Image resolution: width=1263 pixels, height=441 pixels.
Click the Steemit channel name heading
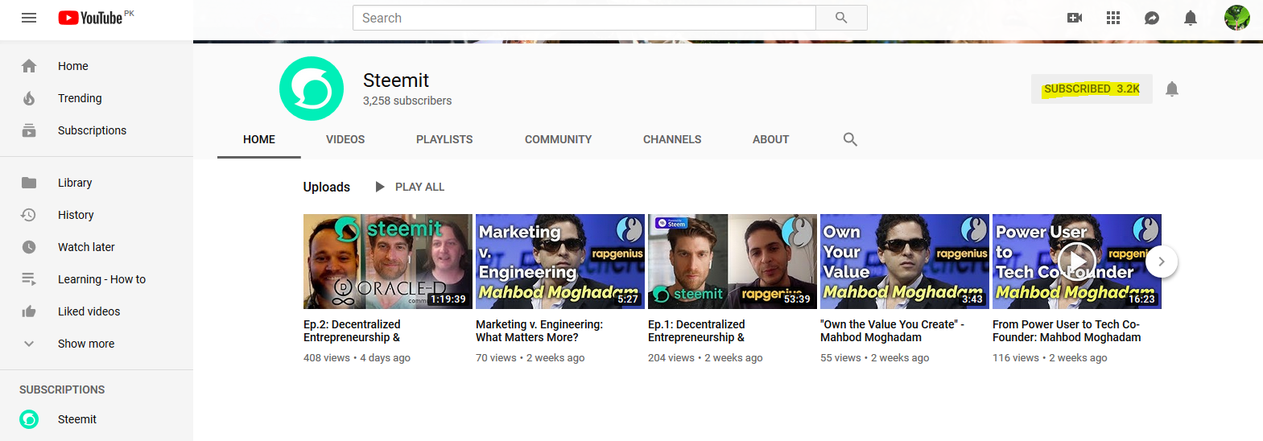click(x=396, y=80)
